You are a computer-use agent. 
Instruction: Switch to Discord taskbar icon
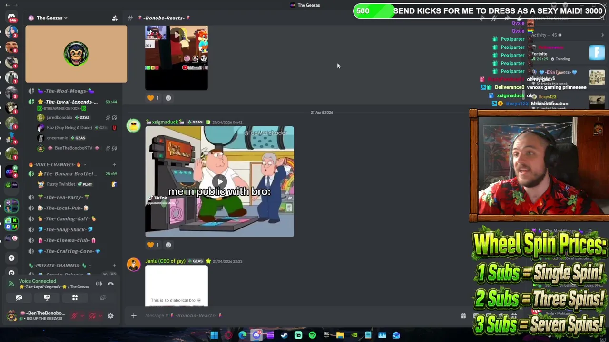(x=256, y=335)
